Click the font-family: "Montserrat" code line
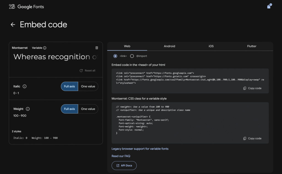Viewport: 282px width, 174px height. click(x=144, y=120)
